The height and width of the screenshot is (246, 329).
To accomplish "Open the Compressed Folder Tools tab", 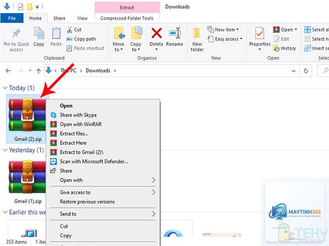I will pos(127,18).
